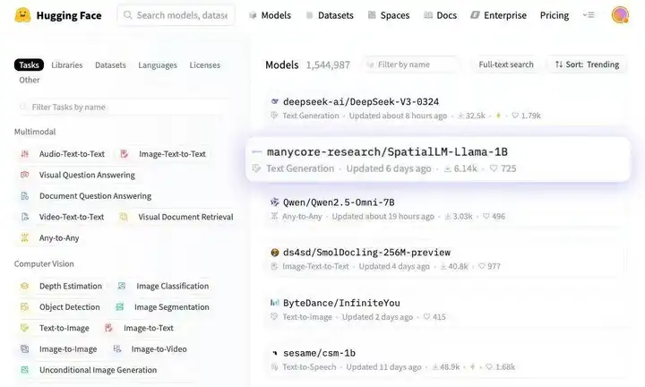Click the Object Detection icon
The width and height of the screenshot is (645, 387).
click(x=25, y=306)
